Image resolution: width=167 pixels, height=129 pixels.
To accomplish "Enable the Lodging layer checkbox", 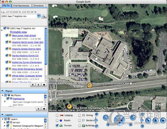I will pos(57,115).
